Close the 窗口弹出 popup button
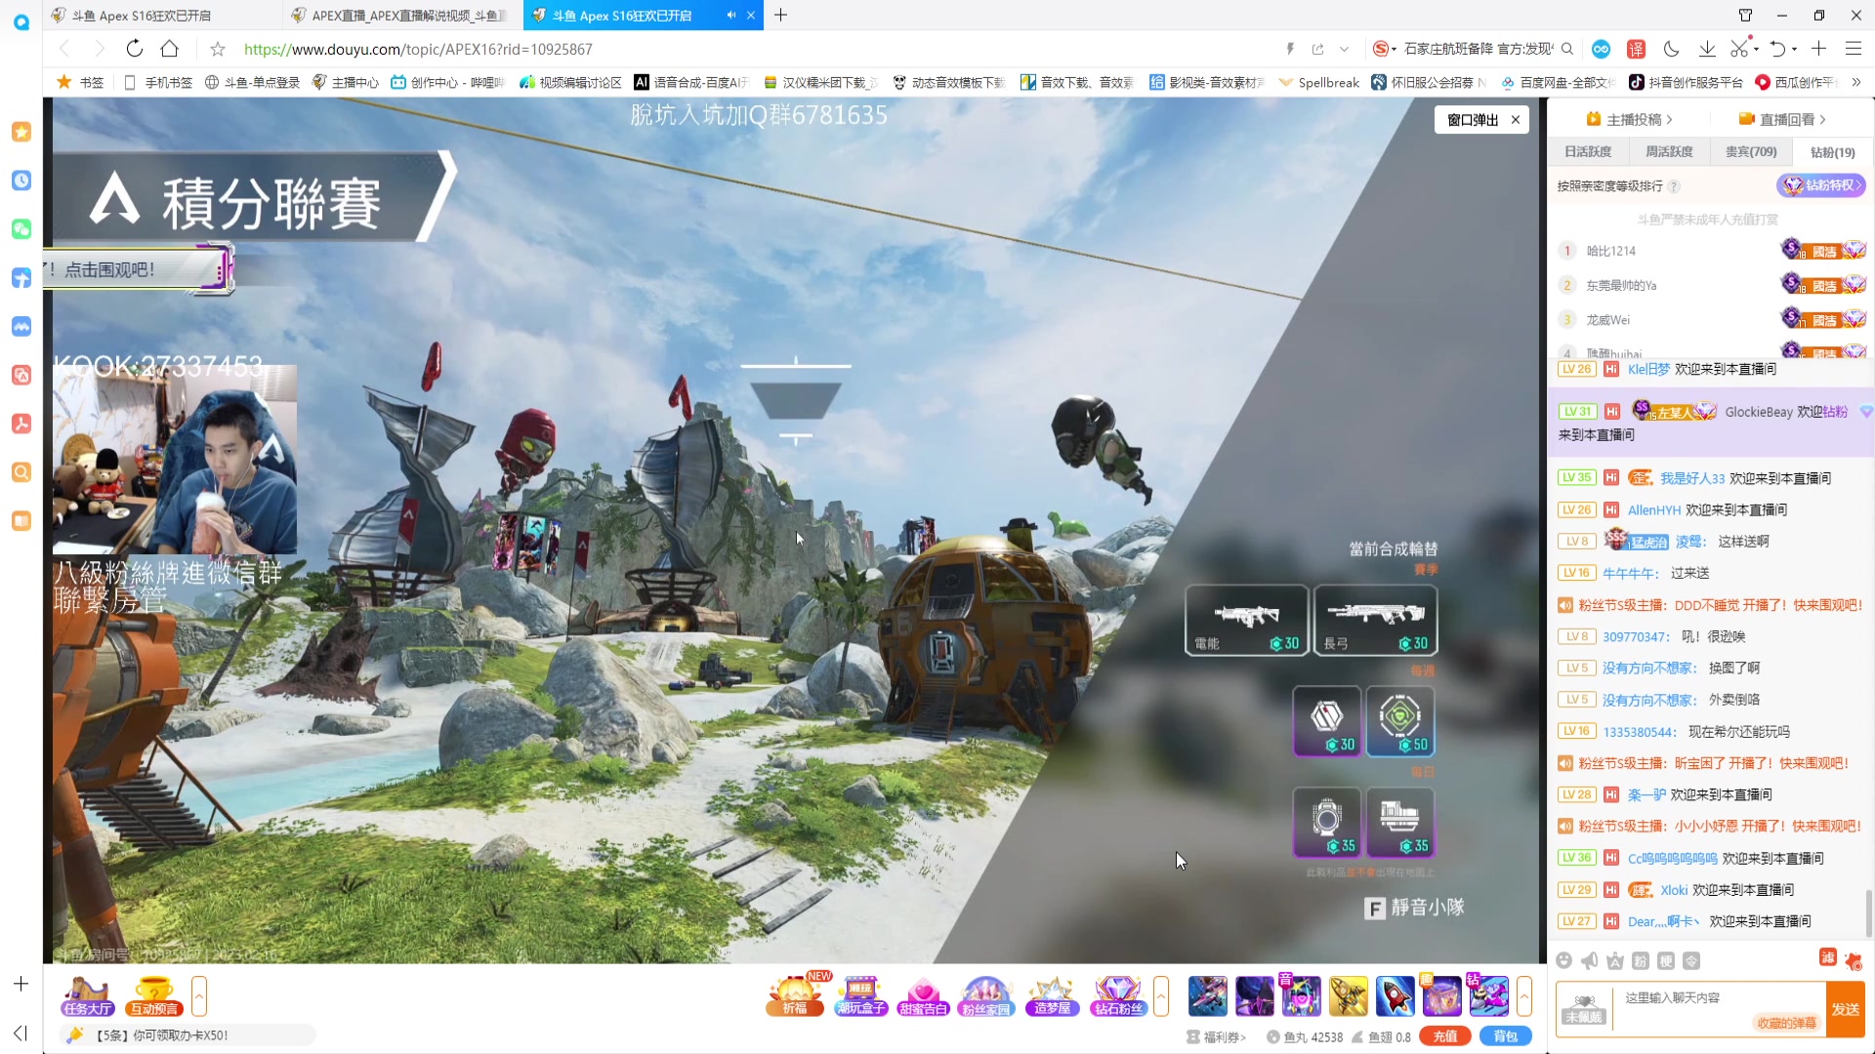Screen dimensions: 1875x1054 pyautogui.click(x=1516, y=119)
